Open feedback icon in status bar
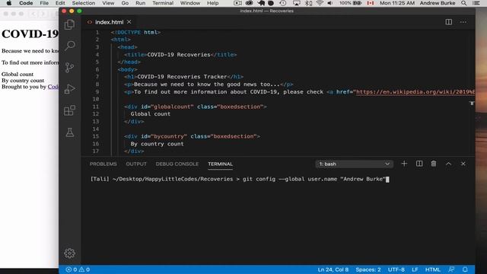The width and height of the screenshot is (487, 274). (451, 269)
